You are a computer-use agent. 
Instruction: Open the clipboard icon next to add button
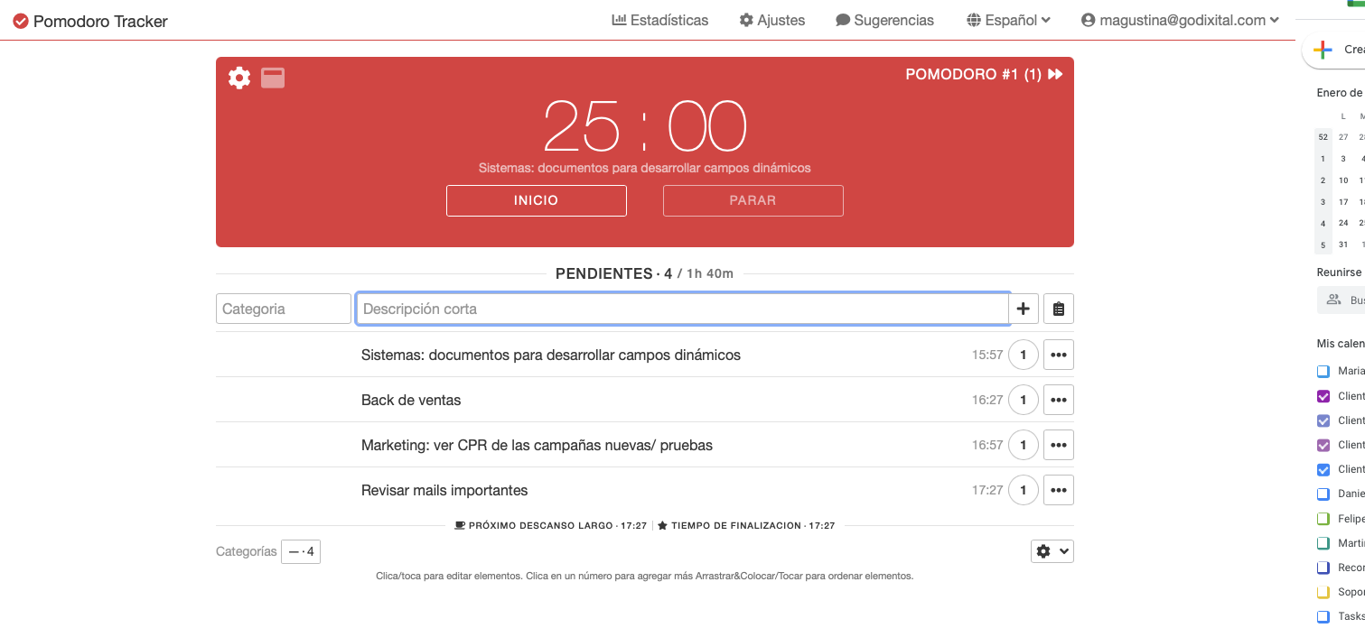(1058, 309)
